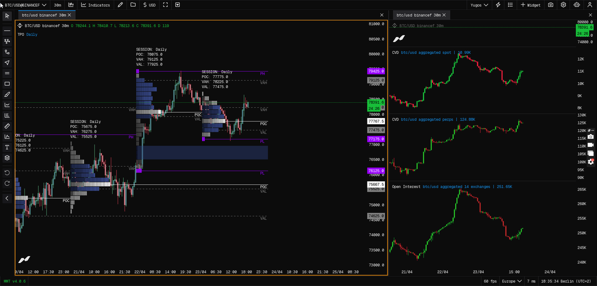Viewport: 597px width, 286px height.
Task: Click the MMT v4.0.6 version label
Action: pos(14,281)
